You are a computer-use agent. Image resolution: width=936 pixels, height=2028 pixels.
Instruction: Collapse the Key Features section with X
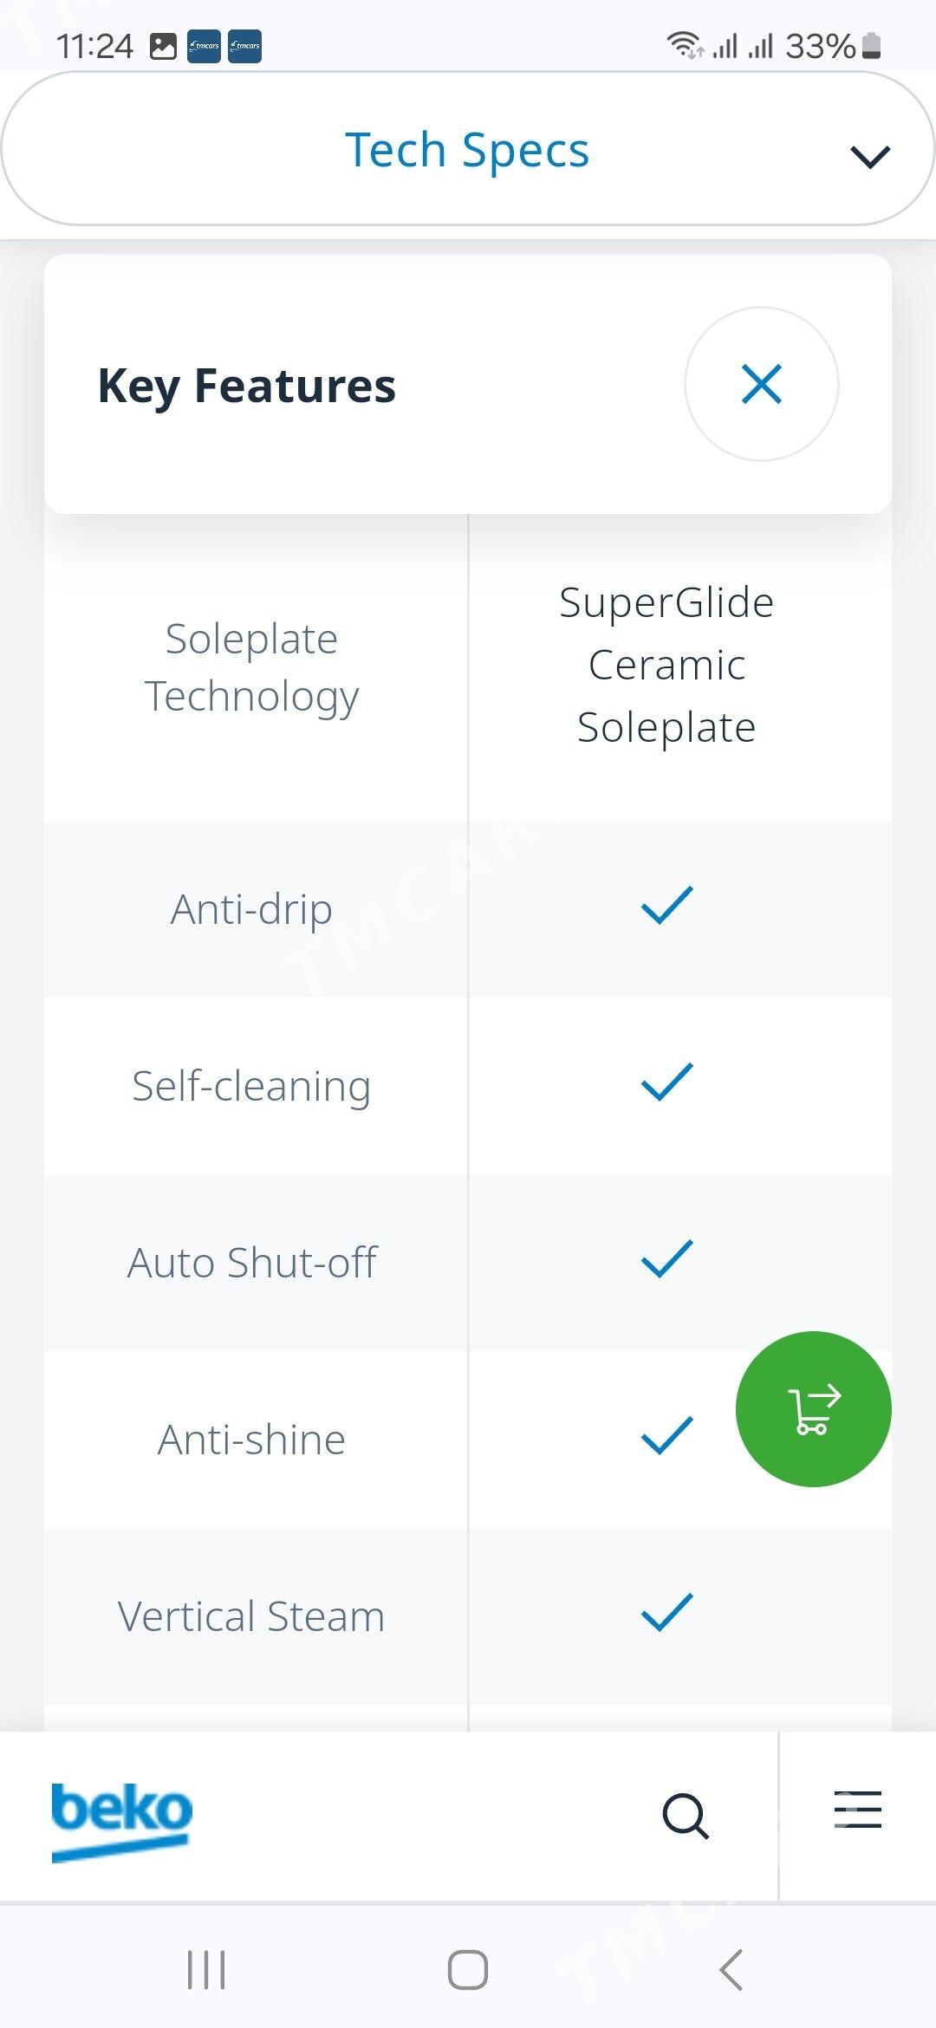point(761,384)
